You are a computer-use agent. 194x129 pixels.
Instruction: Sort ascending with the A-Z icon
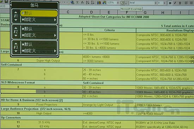(87, 2)
